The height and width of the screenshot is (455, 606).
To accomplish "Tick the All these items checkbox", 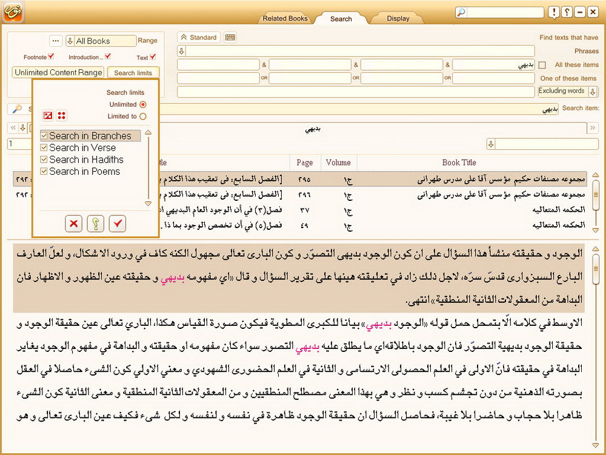I will pyautogui.click(x=542, y=65).
